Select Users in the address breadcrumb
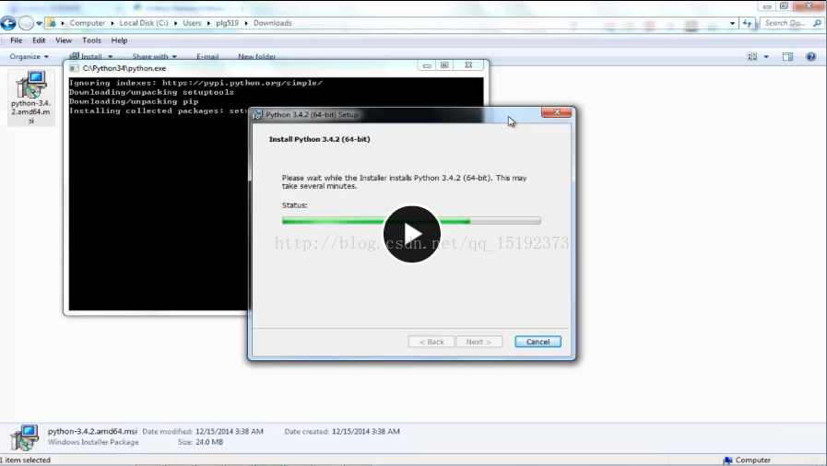The image size is (827, 466). click(x=192, y=23)
